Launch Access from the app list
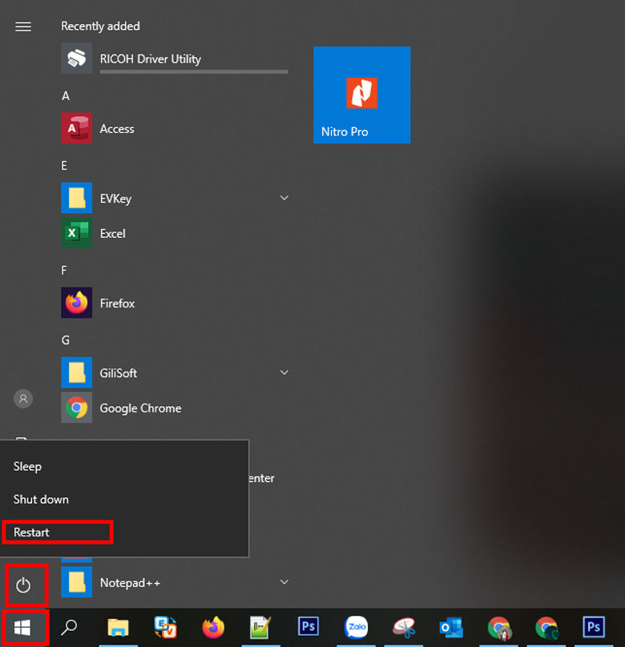The image size is (625, 647). [116, 128]
